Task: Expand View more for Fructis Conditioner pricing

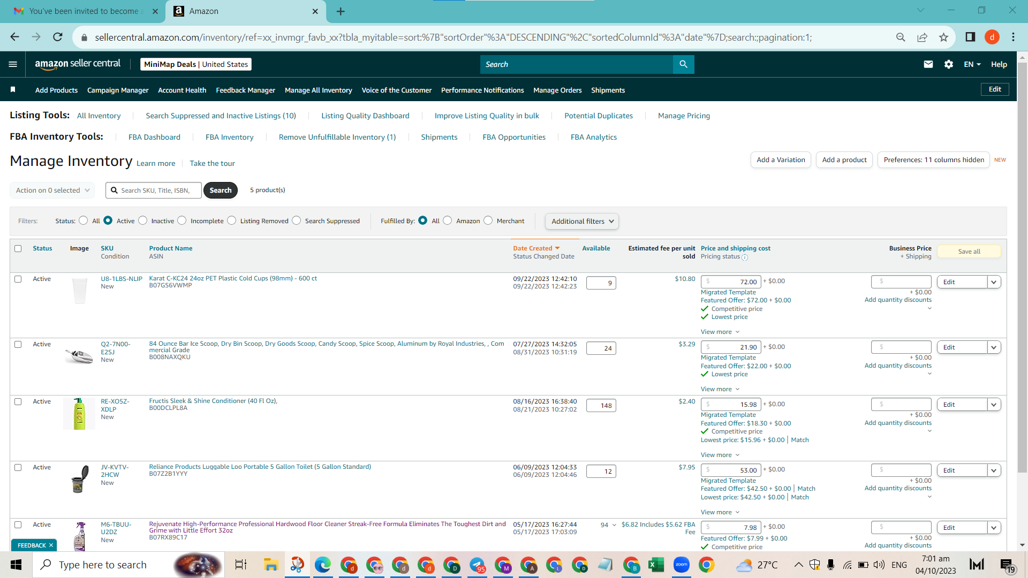Action: (x=720, y=455)
